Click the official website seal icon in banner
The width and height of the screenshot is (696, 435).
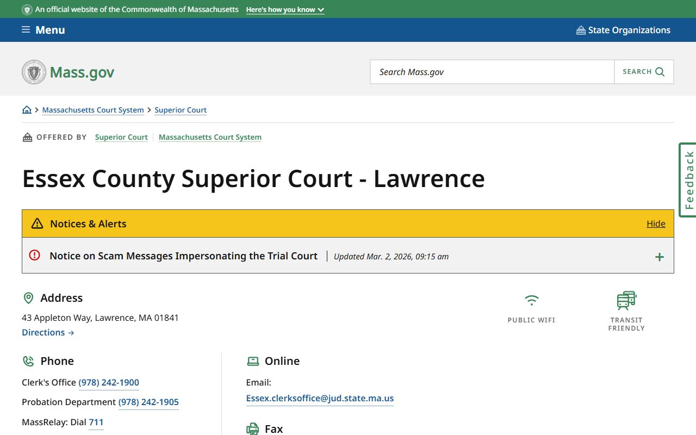pos(27,10)
